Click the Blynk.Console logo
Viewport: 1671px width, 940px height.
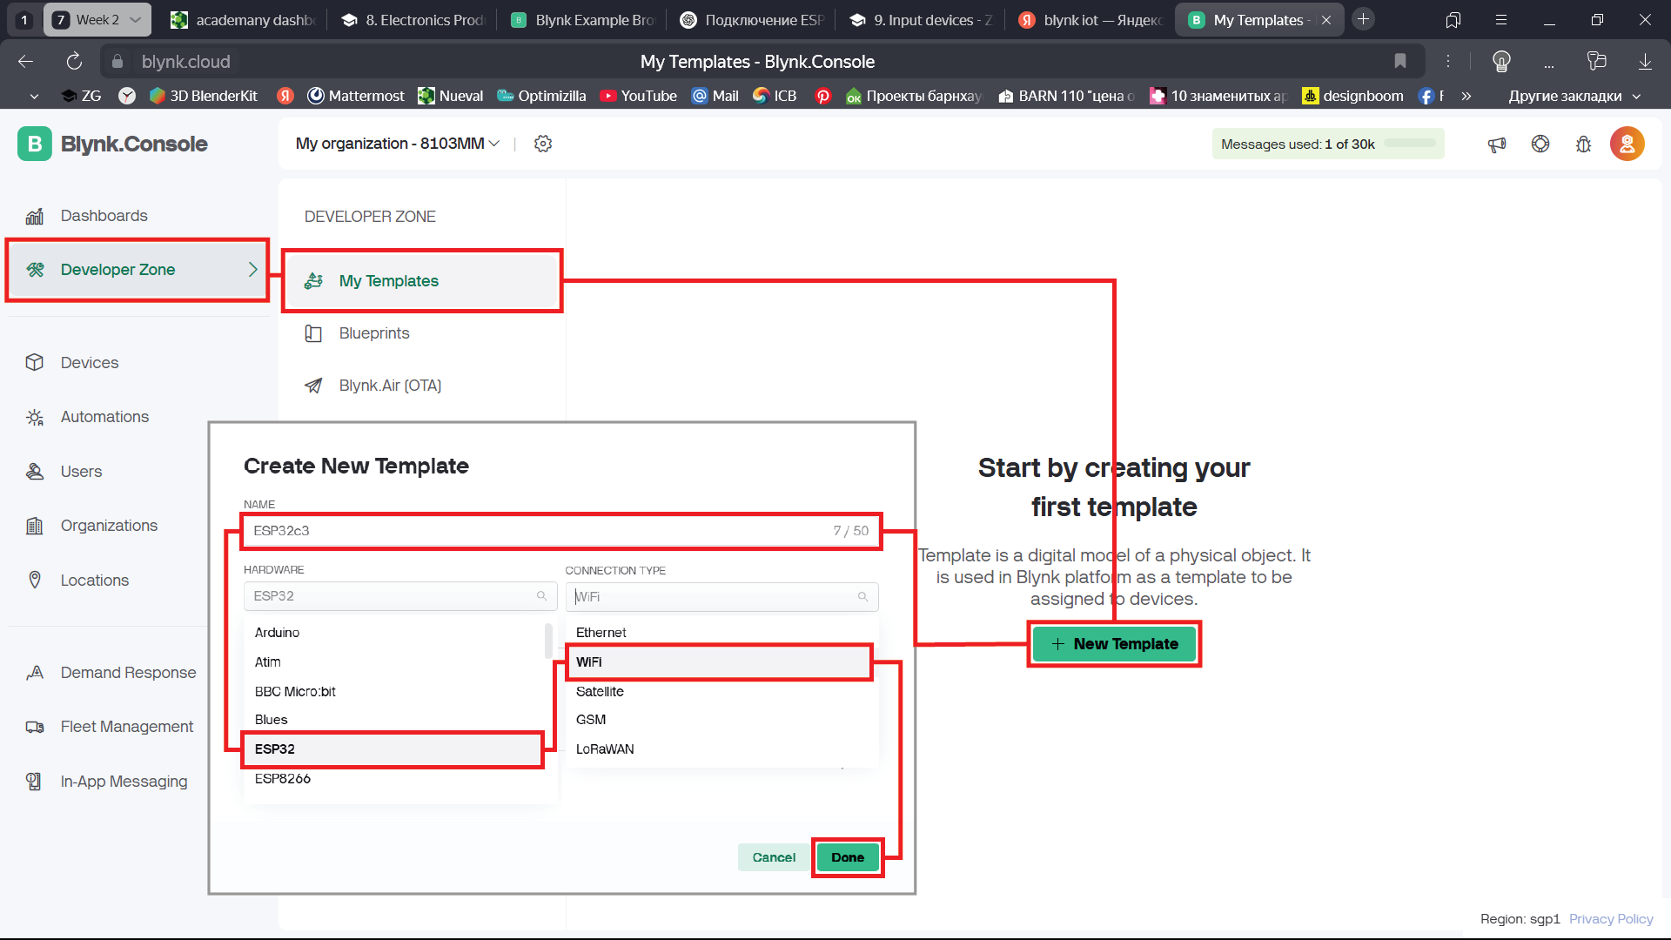point(112,144)
